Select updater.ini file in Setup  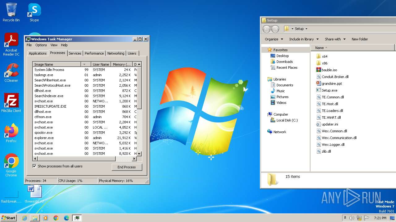click(x=327, y=124)
